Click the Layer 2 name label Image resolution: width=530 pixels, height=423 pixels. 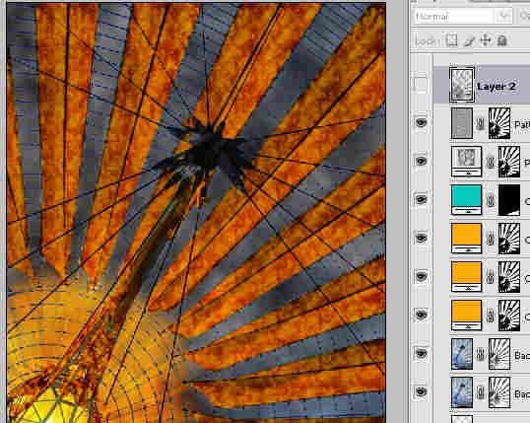(497, 87)
